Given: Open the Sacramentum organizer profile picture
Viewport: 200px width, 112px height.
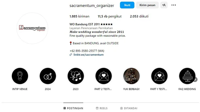Looking at the screenshot, I should 32,28.
